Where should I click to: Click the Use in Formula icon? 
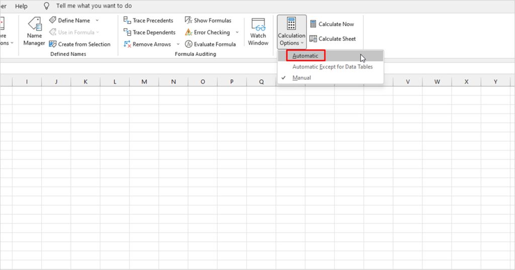(x=52, y=32)
